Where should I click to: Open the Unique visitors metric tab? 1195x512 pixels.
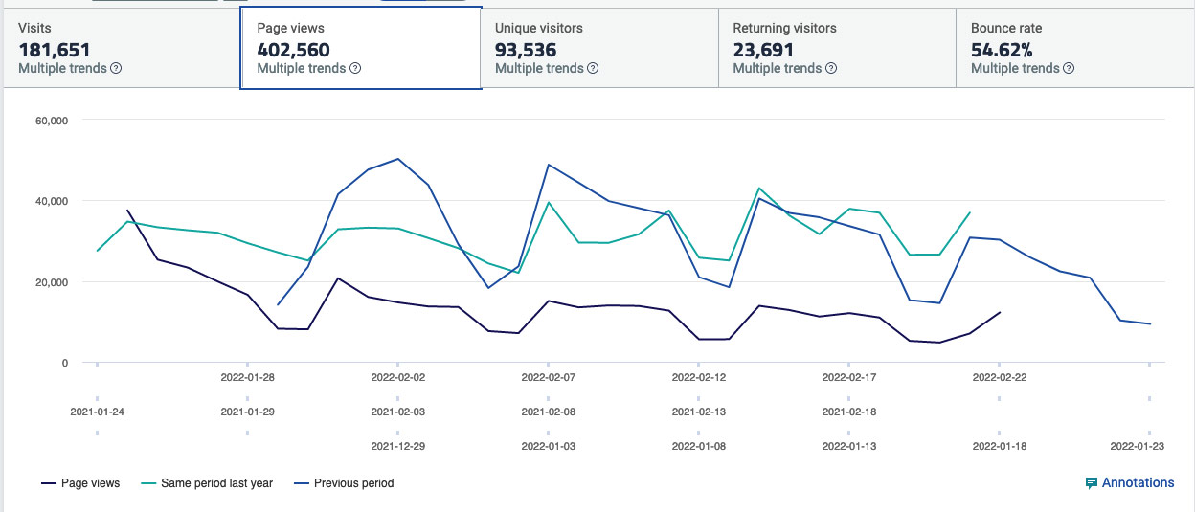click(x=599, y=49)
